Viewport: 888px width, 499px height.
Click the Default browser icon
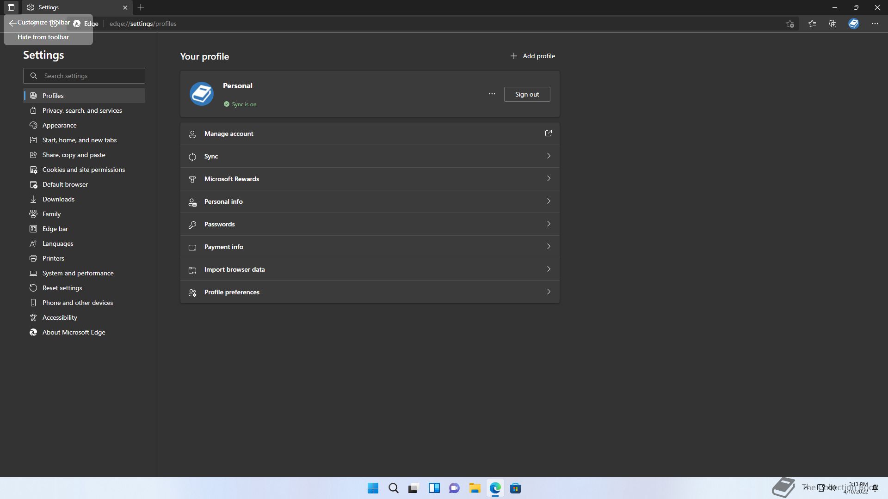pyautogui.click(x=33, y=184)
